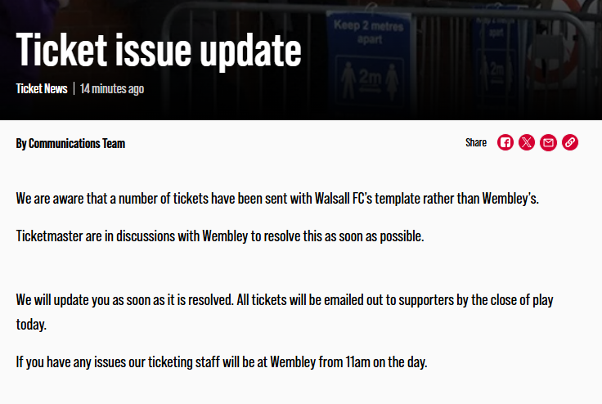This screenshot has width=602, height=404.
Task: Click the second blue sign in header image
Action: point(496,61)
